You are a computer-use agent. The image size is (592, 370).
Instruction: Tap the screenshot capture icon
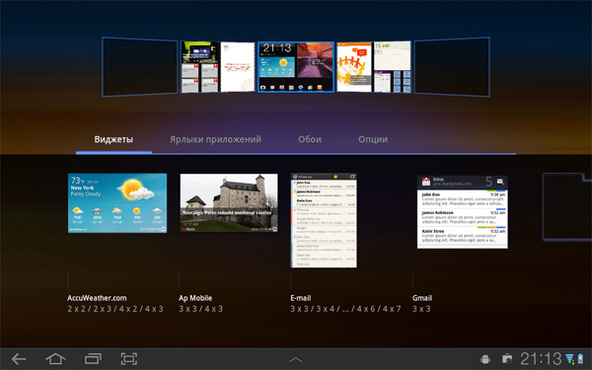point(129,359)
